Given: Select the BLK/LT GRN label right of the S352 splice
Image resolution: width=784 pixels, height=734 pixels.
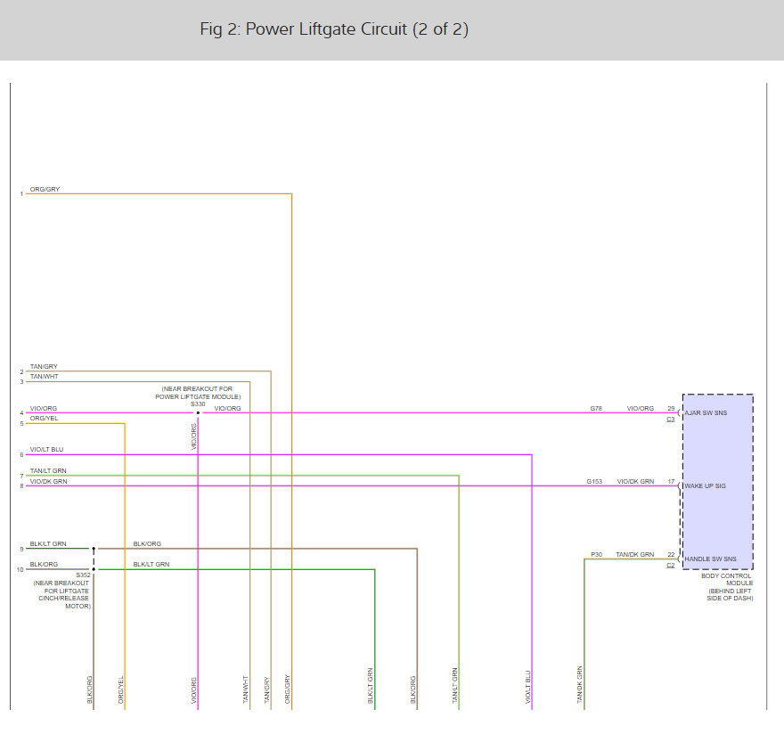Looking at the screenshot, I should [151, 565].
